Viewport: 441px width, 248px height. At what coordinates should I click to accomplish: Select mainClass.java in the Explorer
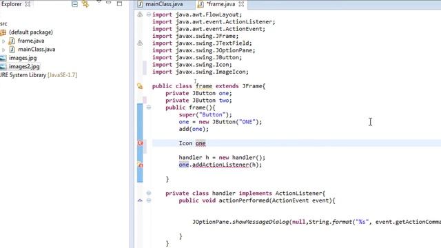pos(37,50)
